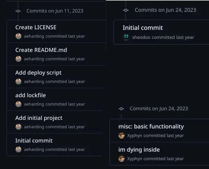Open the "Create LICENSE" commit
209x169 pixels.
coord(36,27)
